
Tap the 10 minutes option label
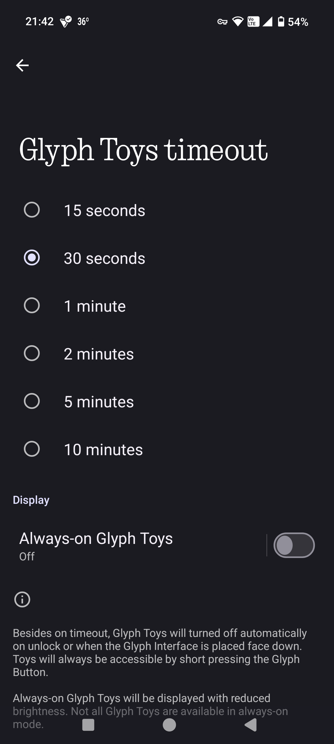pyautogui.click(x=103, y=449)
